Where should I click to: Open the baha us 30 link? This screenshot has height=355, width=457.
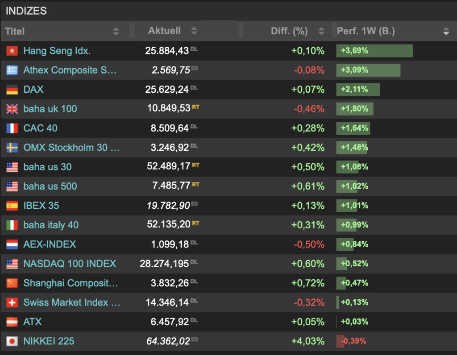click(47, 167)
